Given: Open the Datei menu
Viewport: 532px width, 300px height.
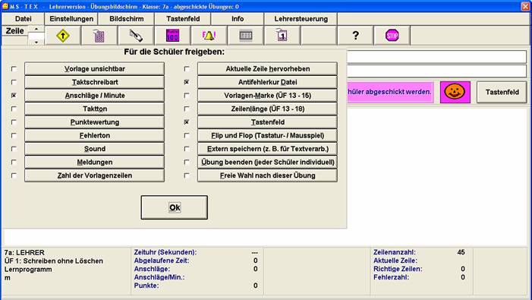Looking at the screenshot, I should (x=23, y=19).
